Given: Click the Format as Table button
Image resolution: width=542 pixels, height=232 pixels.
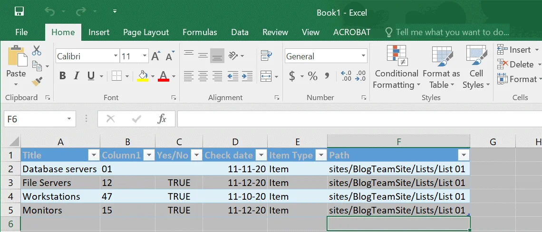Looking at the screenshot, I should tap(441, 67).
